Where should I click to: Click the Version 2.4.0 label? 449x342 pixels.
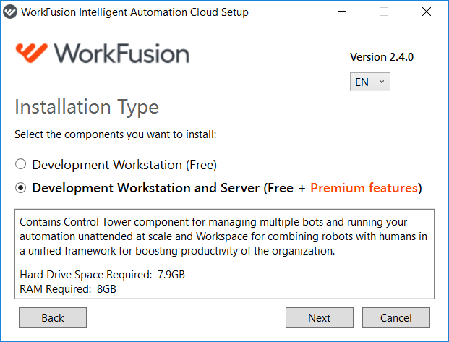pyautogui.click(x=382, y=57)
